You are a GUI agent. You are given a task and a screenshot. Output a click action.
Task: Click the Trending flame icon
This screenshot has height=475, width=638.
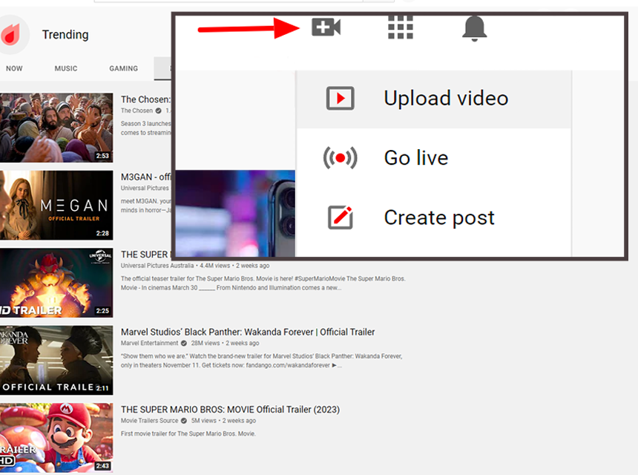pos(11,35)
